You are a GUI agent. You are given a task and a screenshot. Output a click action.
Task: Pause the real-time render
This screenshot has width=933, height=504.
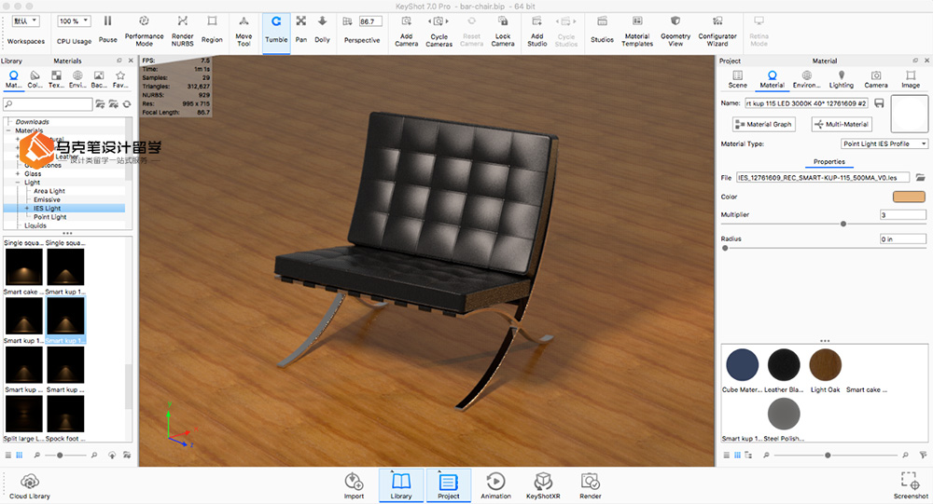(107, 28)
